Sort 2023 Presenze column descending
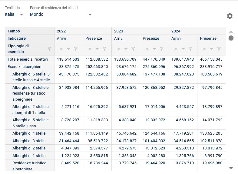Screen dimensions: 238x174 pos(154,49)
